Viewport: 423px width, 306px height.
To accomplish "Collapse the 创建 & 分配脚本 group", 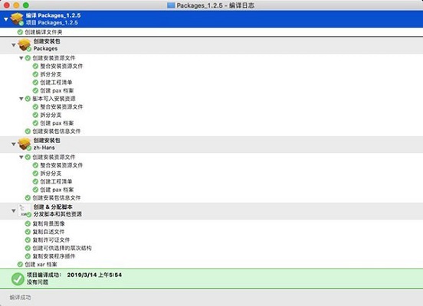I will [14, 210].
